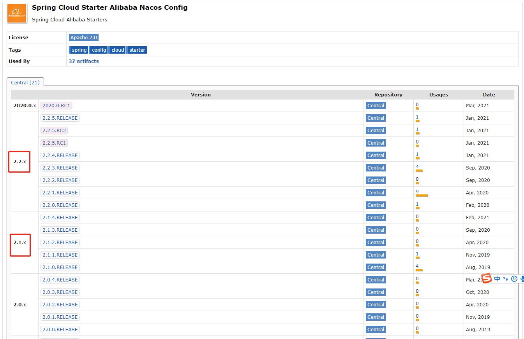
Task: Open version 2.2.5.RC1
Action: (54, 143)
